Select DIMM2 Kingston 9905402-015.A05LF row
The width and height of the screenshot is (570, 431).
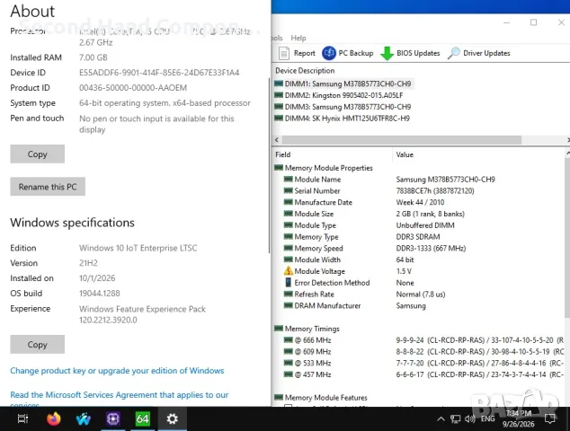pyautogui.click(x=338, y=95)
